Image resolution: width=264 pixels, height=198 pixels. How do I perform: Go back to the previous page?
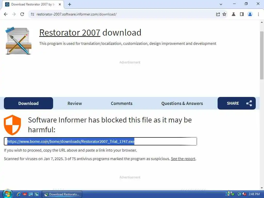pos(6,14)
